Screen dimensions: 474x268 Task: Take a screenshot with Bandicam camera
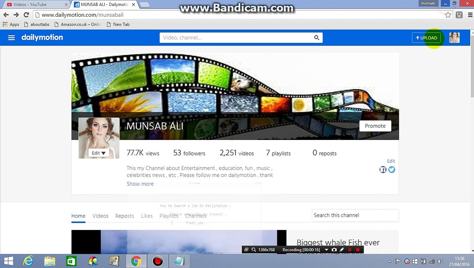(334, 250)
